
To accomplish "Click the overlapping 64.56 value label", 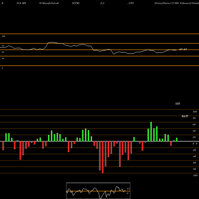I will point(185,116).
